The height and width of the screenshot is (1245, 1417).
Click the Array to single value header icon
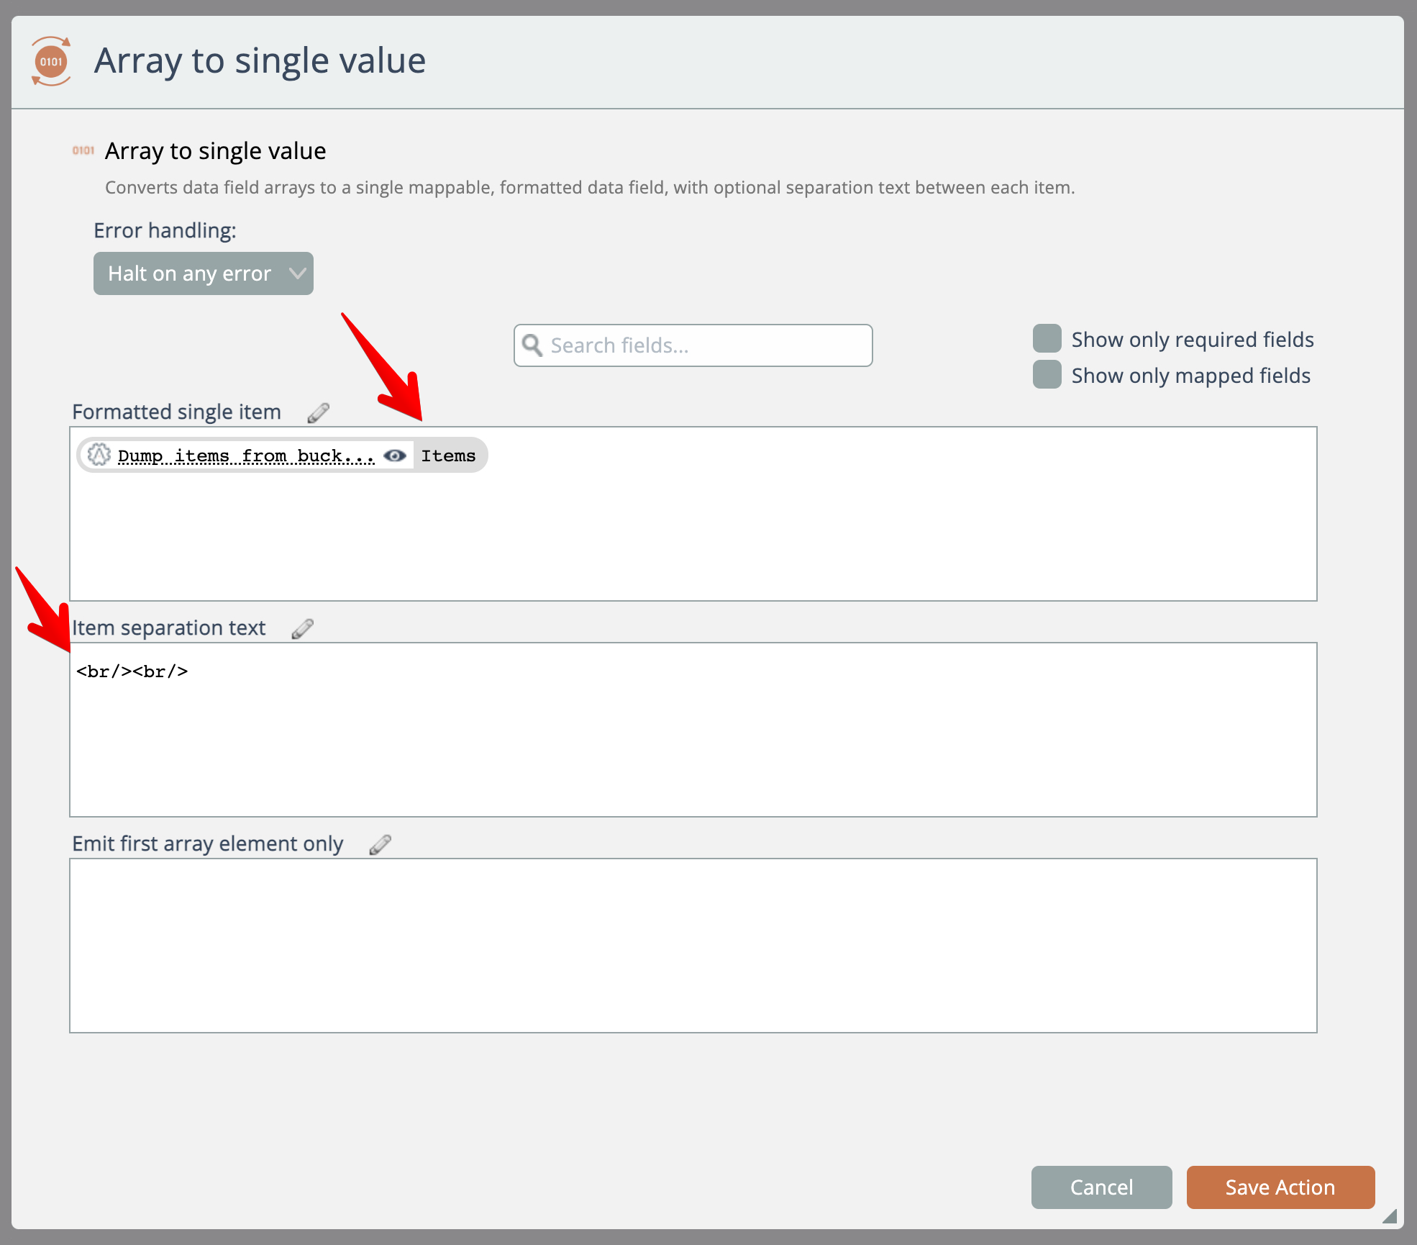(51, 61)
